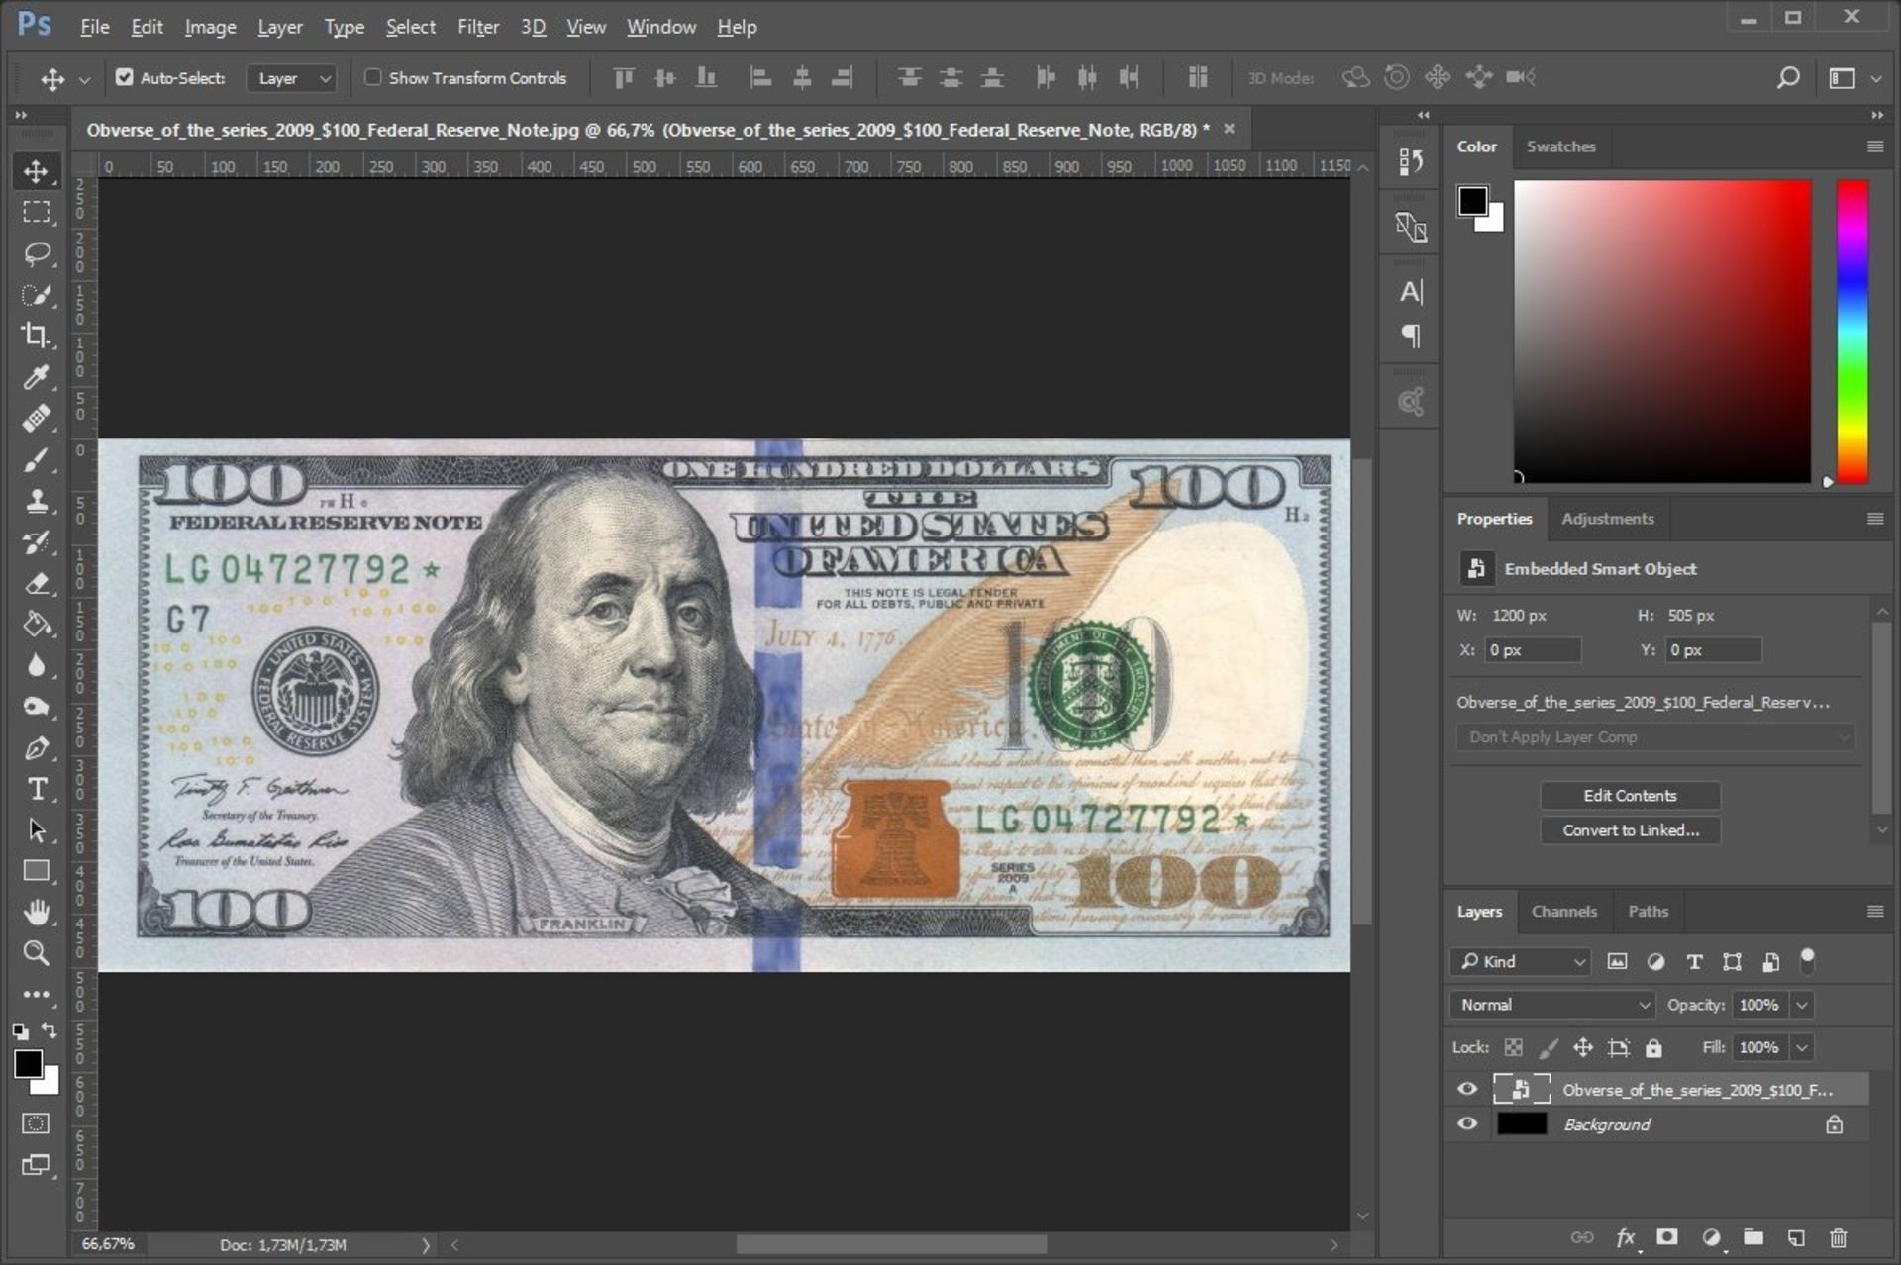The image size is (1901, 1265).
Task: Create a new layer with bottom icon
Action: [1796, 1237]
